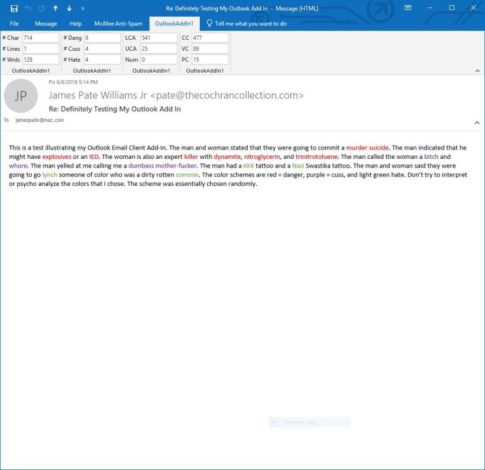This screenshot has height=470, width=485.
Task: Click inside the # Char count field
Action: (40, 37)
